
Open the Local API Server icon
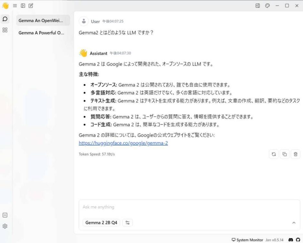coord(5,215)
